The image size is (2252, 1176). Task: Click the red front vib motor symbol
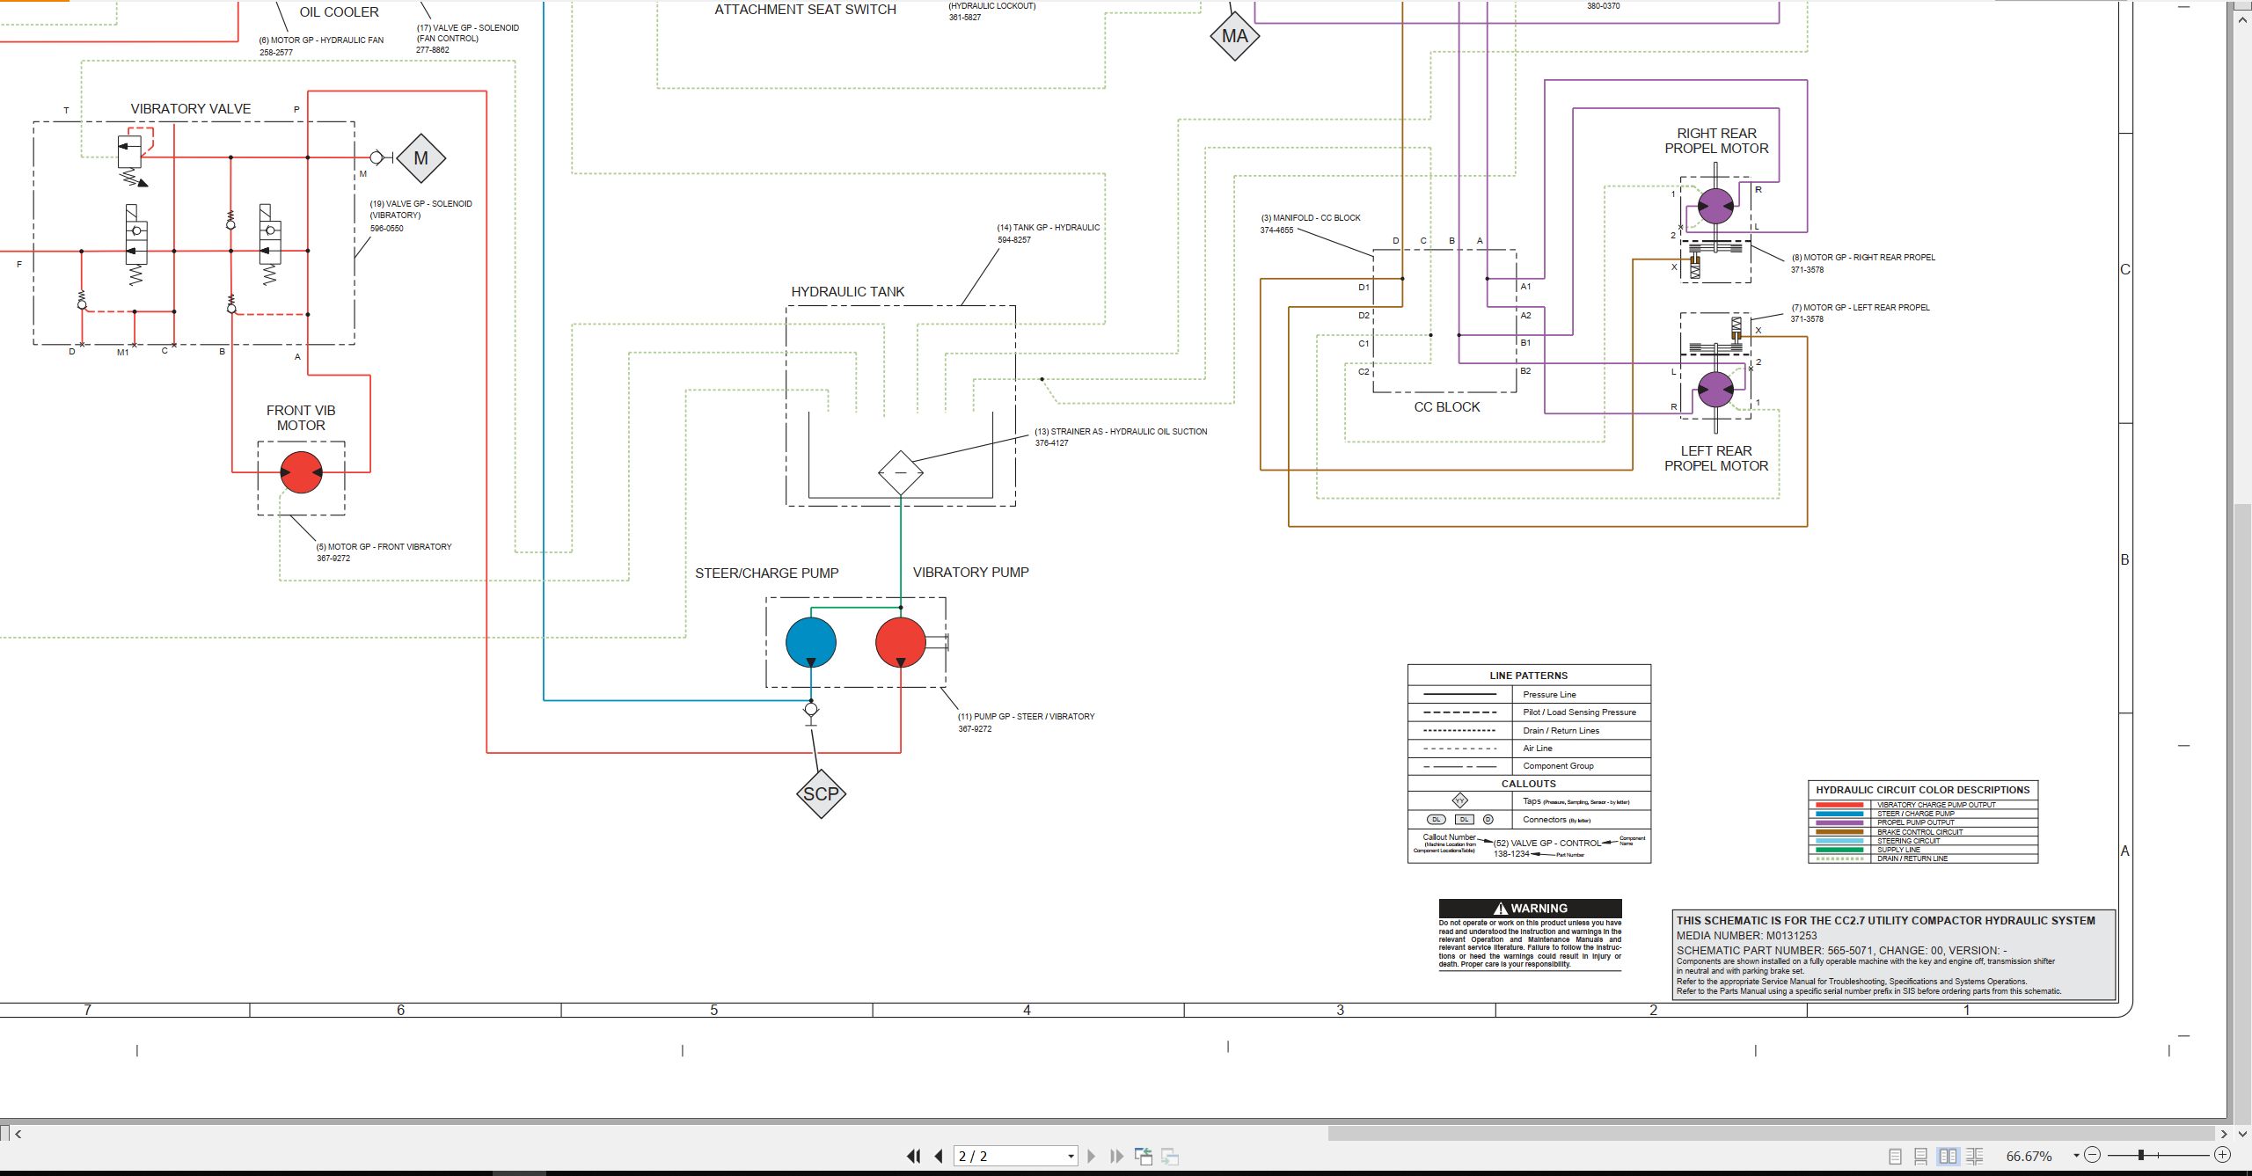(301, 472)
